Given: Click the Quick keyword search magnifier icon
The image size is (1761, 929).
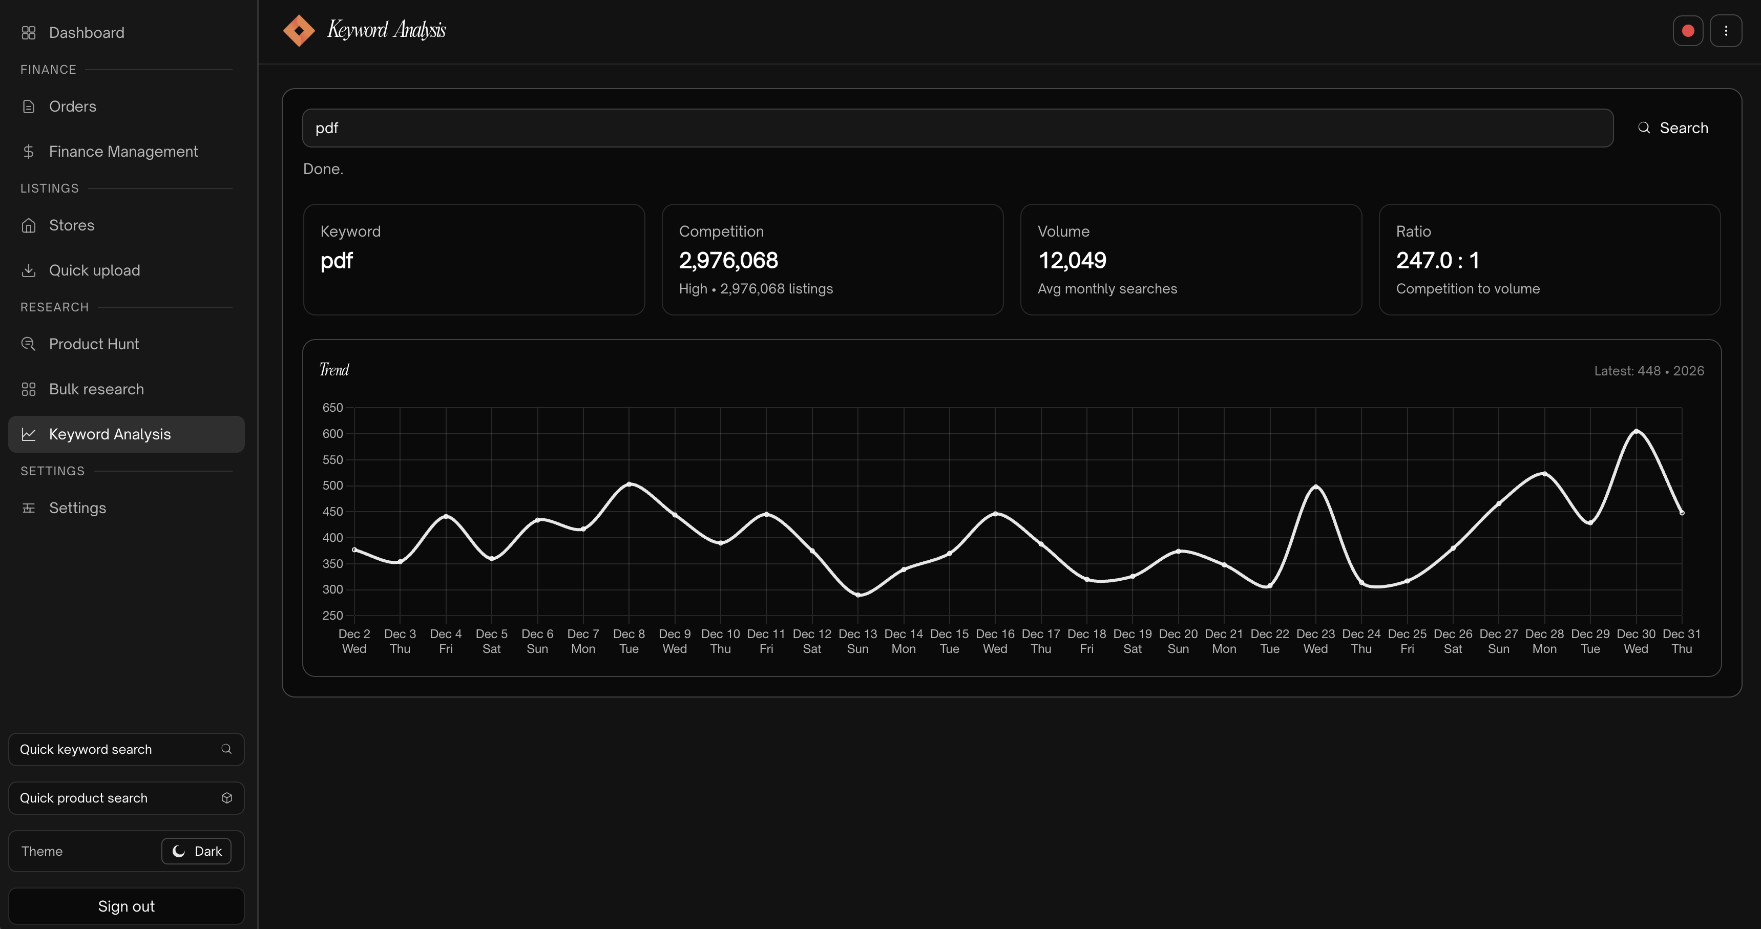Looking at the screenshot, I should [226, 749].
